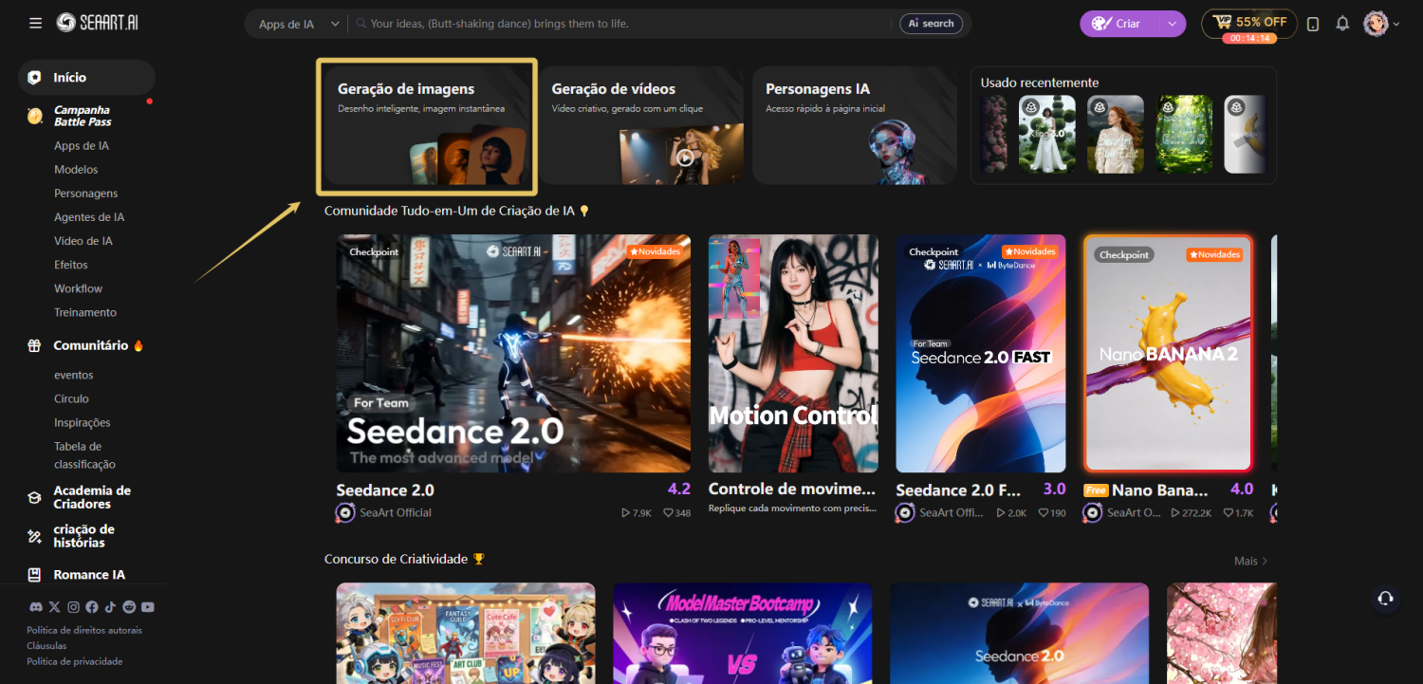Open Vídeo de IA in the sidebar
The height and width of the screenshot is (684, 1423).
coord(83,241)
